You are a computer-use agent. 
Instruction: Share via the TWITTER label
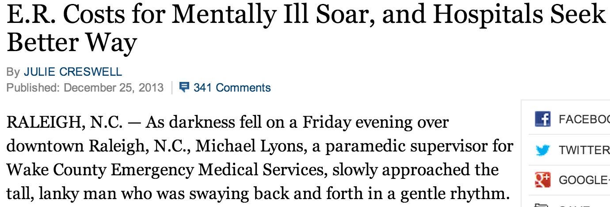coord(584,150)
